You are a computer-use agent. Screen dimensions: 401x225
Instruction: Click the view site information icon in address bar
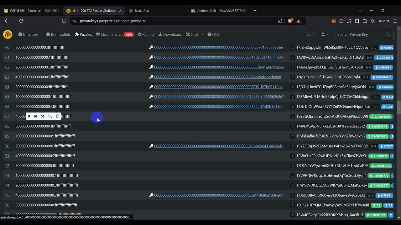point(74,21)
